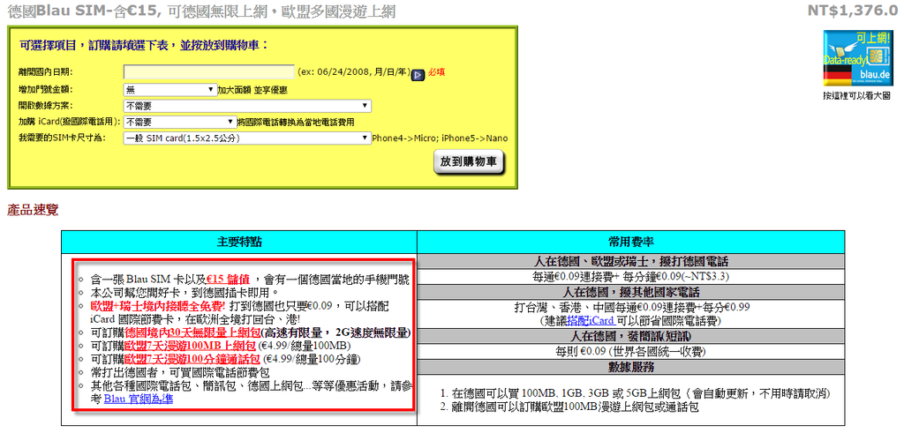
Task: Click 每則 €0.09 SMS rate text
Action: [x=630, y=351]
